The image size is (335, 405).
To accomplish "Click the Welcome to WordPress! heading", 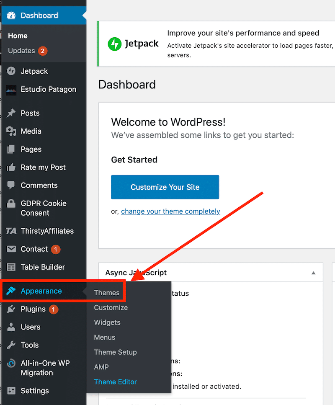I will click(168, 122).
